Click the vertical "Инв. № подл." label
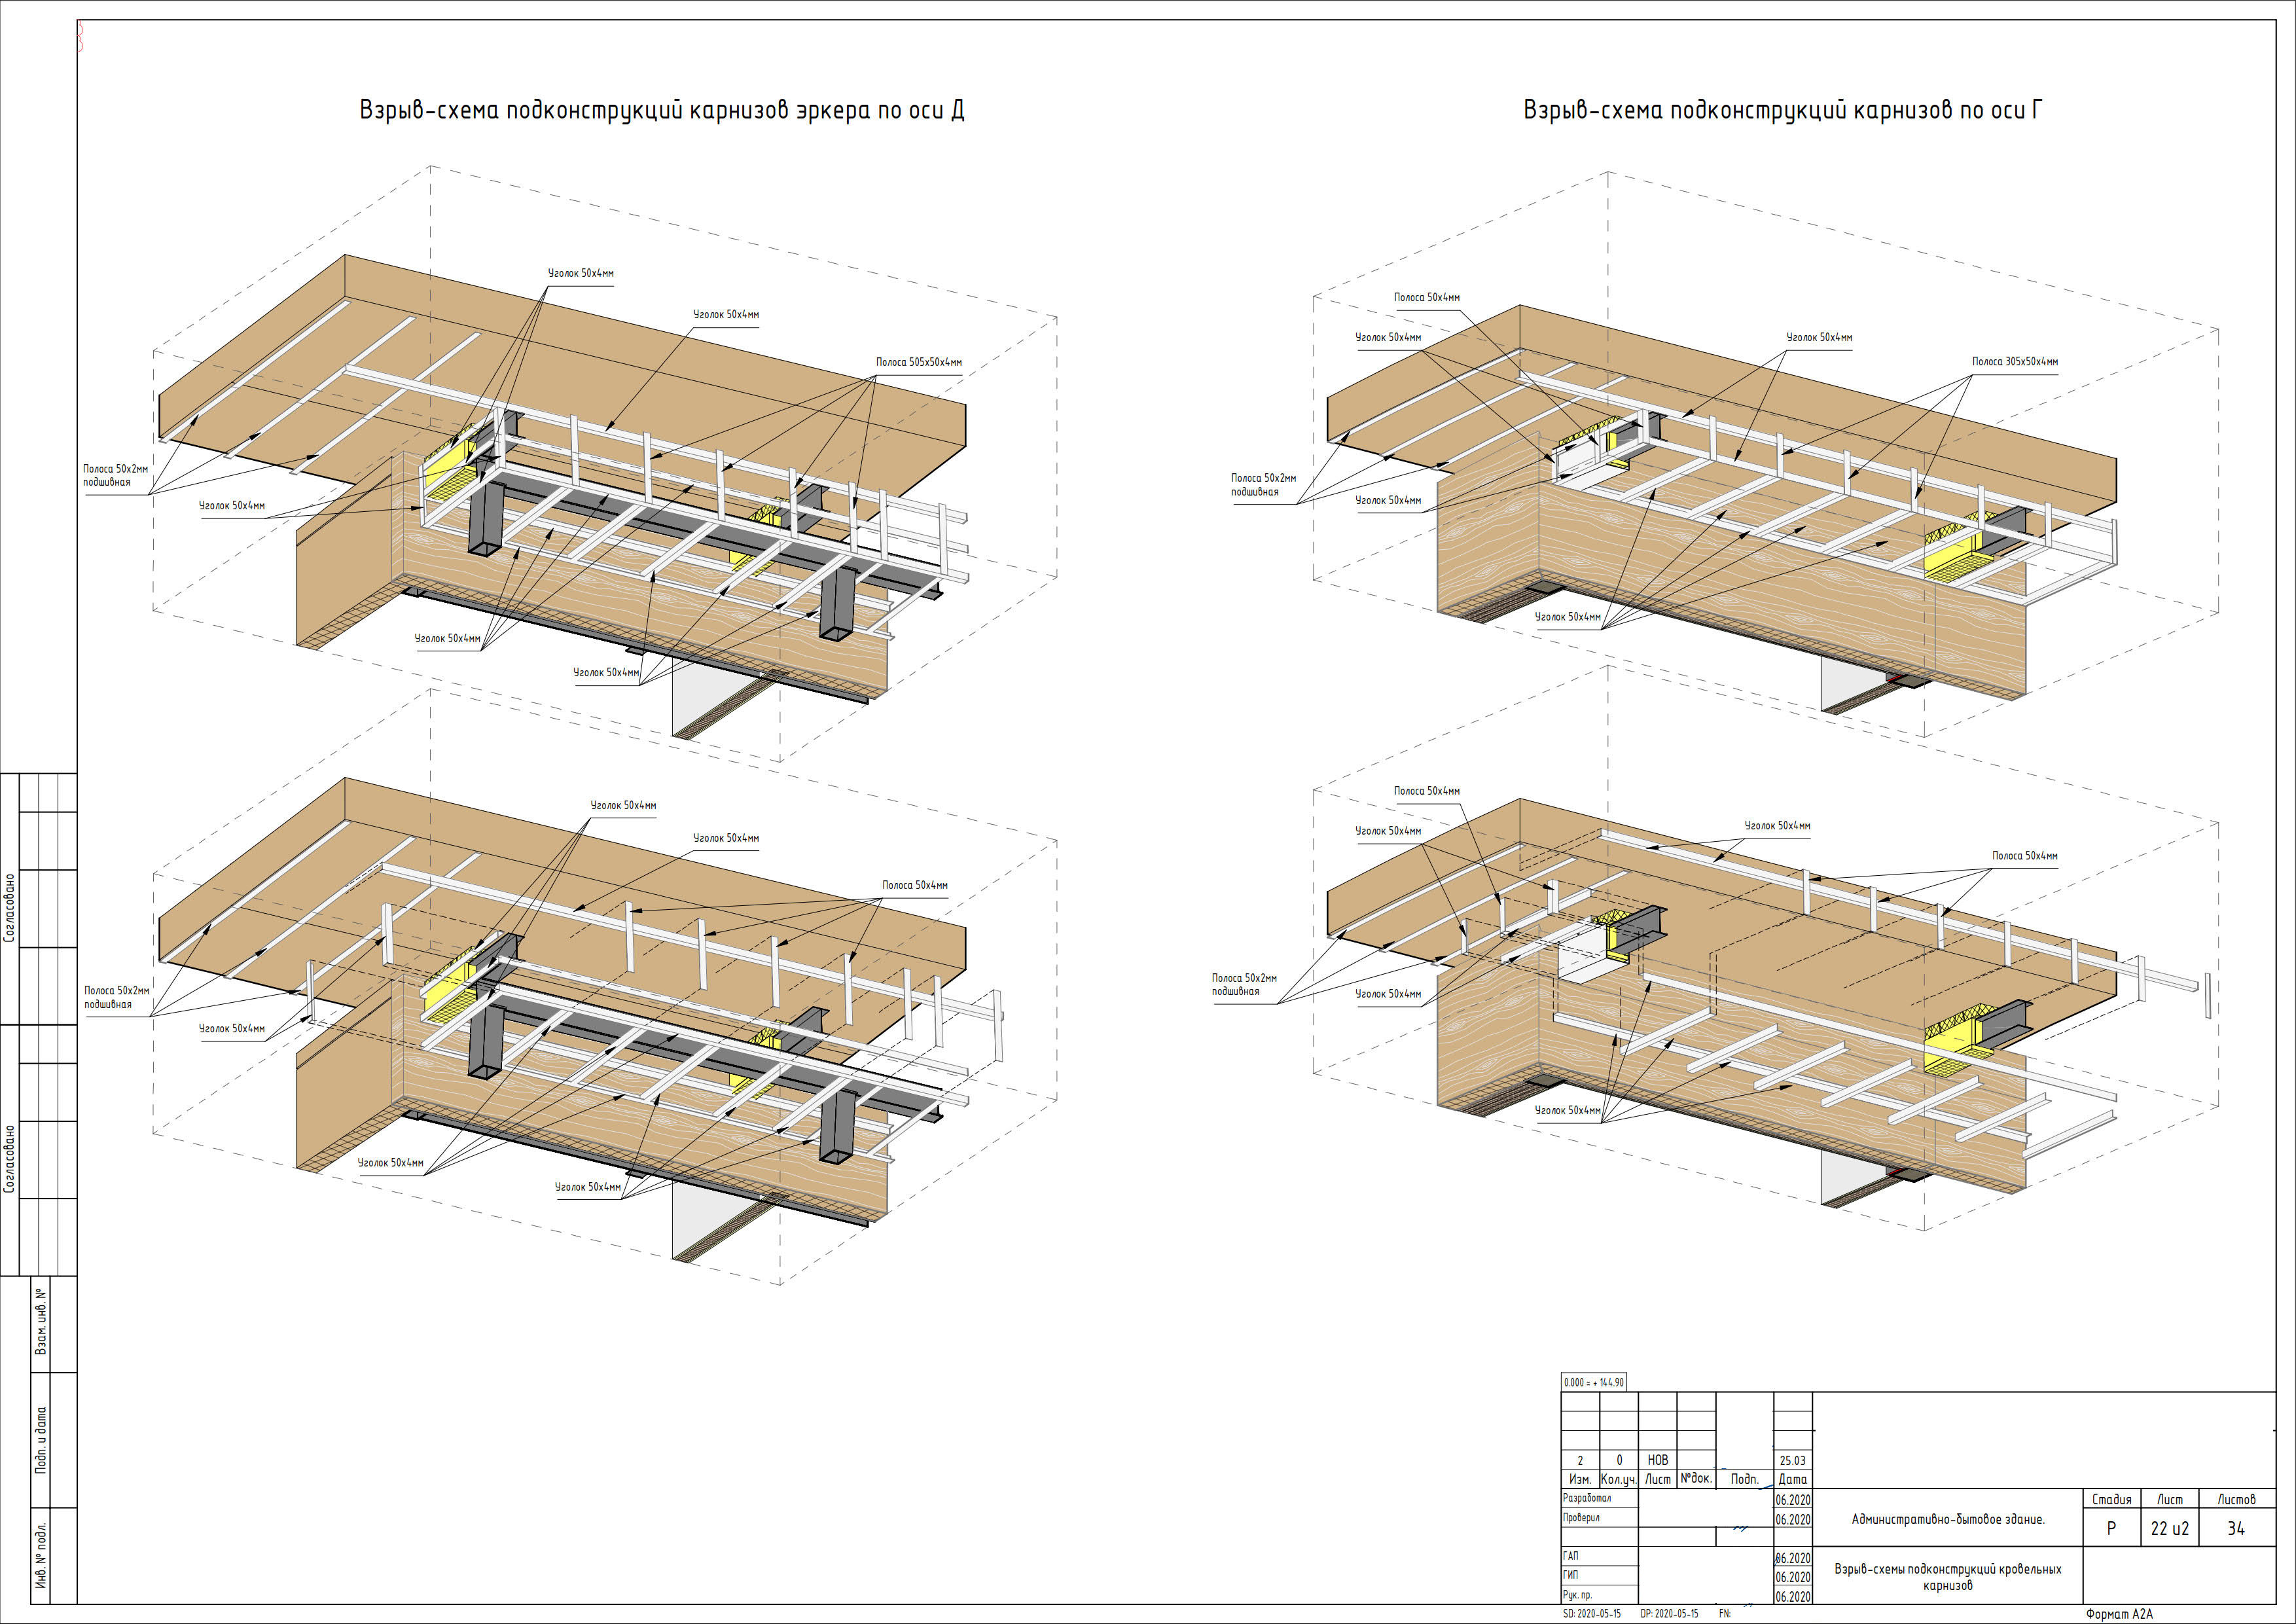 coord(41,1556)
